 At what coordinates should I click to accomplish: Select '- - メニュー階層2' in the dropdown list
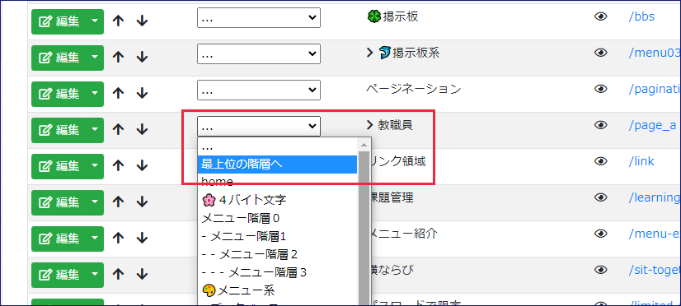pos(278,254)
